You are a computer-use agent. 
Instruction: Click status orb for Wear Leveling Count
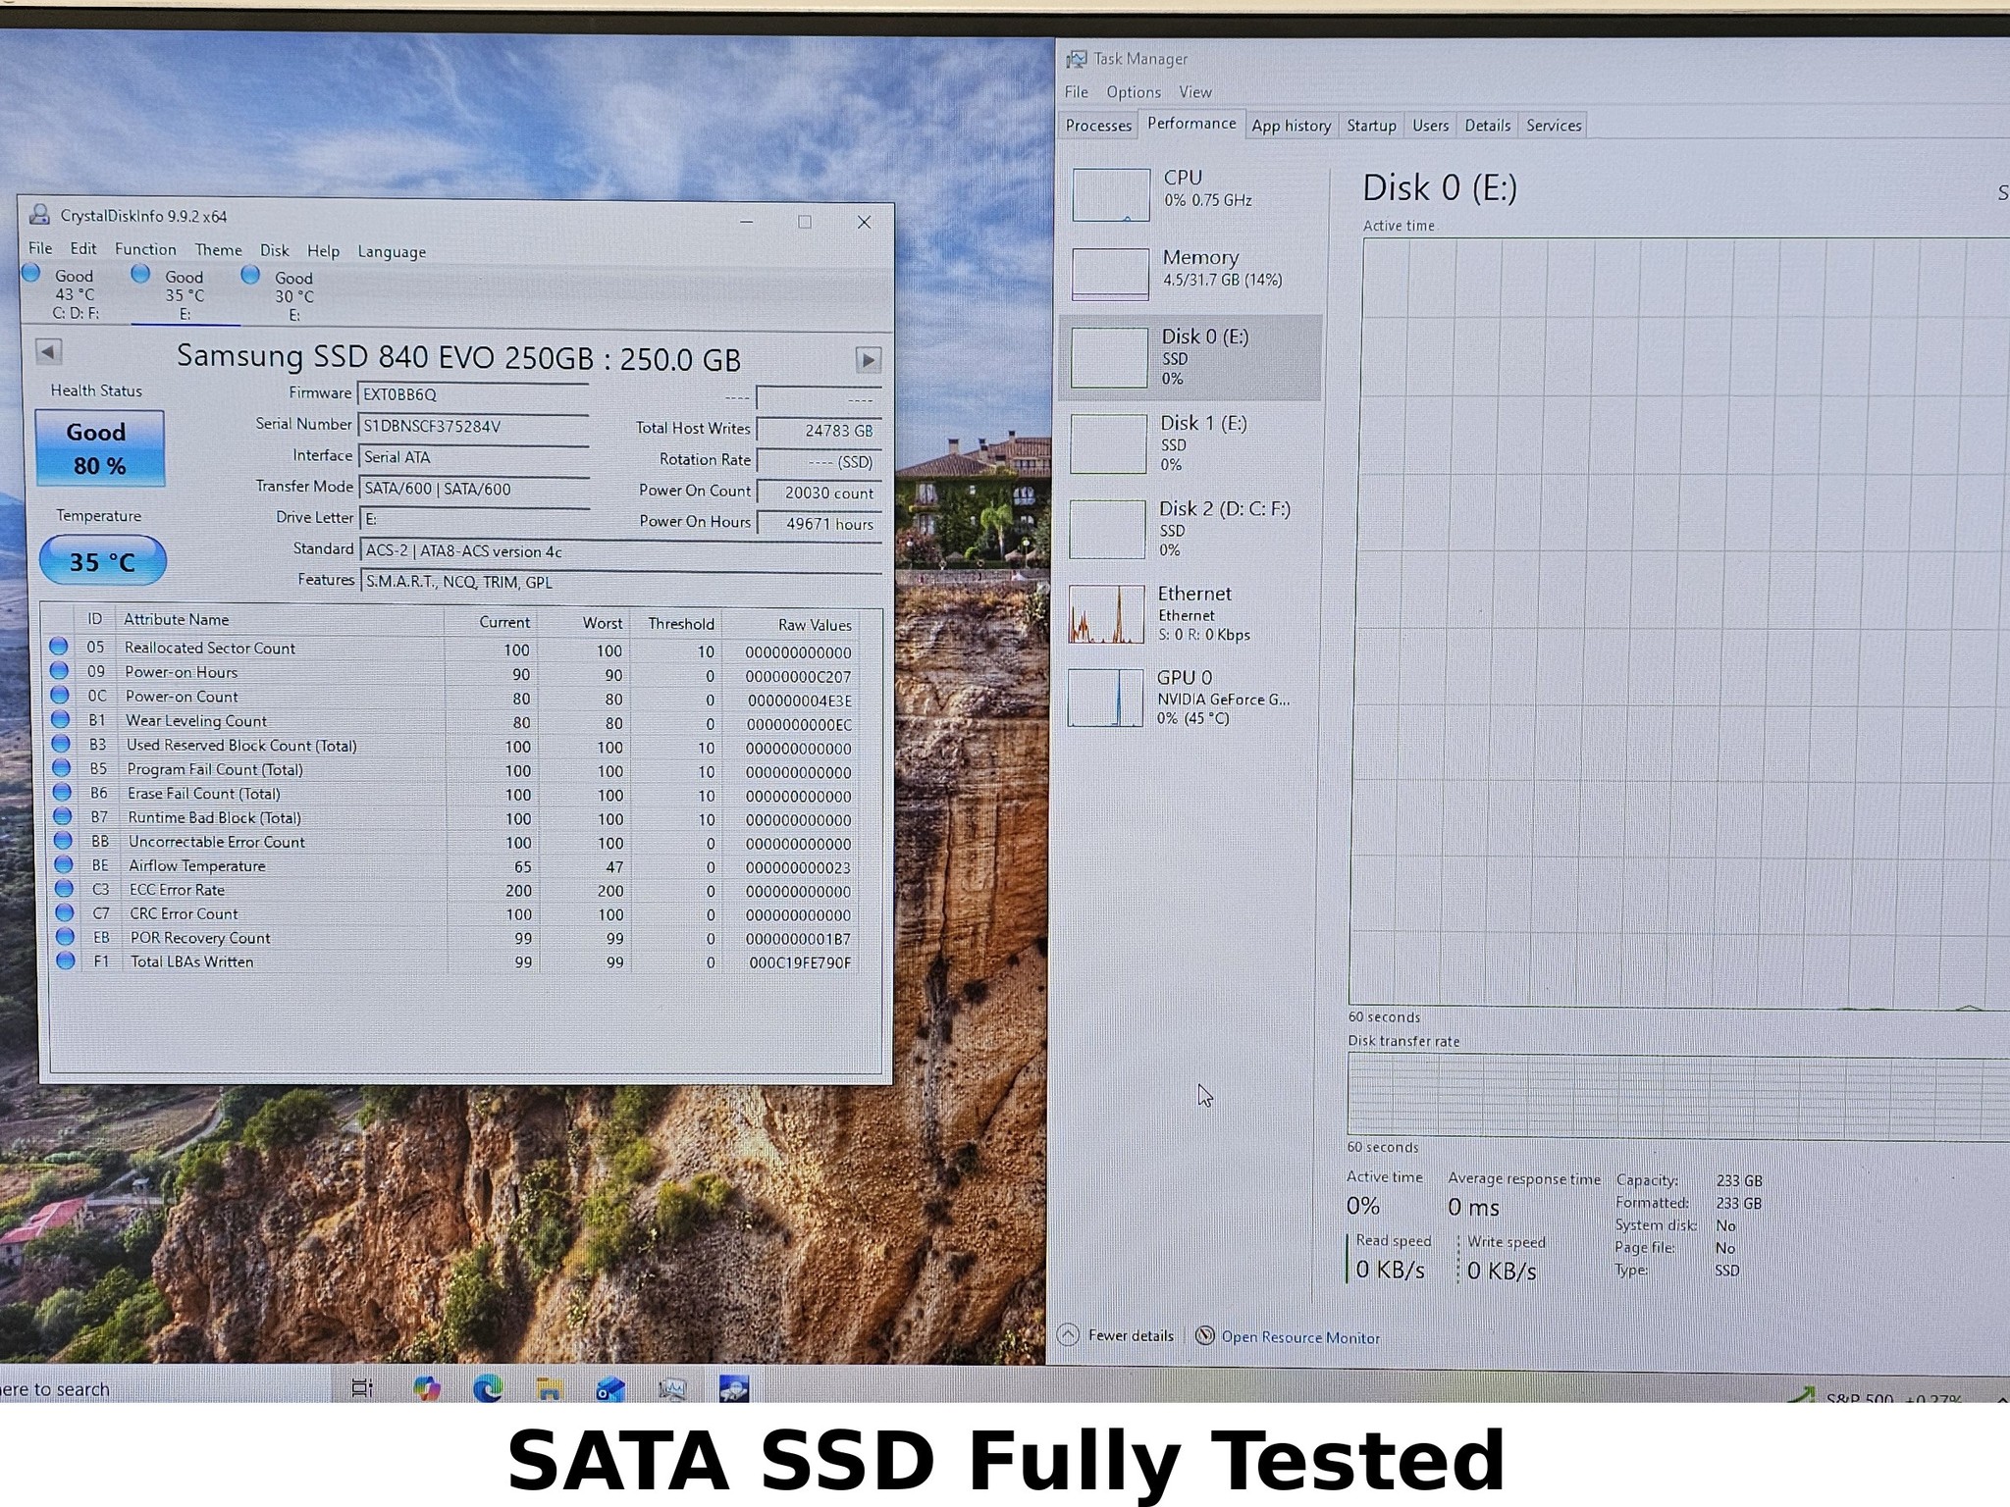[60, 719]
